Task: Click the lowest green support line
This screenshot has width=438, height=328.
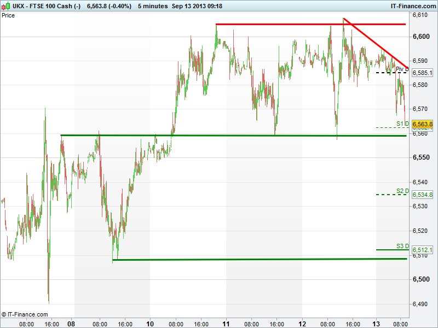Action: (246, 259)
